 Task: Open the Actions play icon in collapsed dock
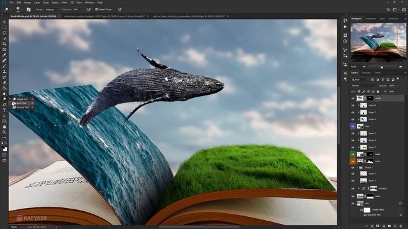pos(345,27)
